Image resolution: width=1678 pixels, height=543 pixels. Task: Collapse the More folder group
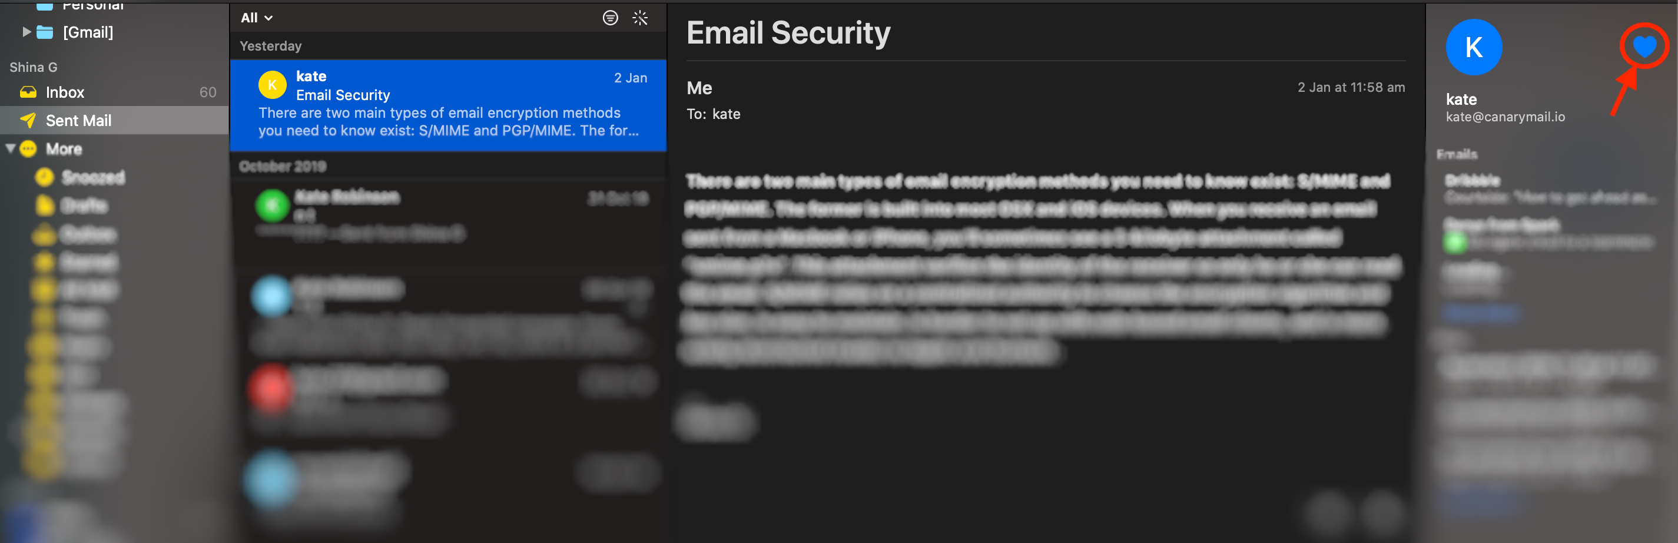pos(10,148)
